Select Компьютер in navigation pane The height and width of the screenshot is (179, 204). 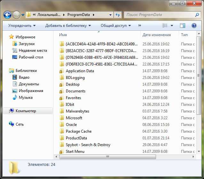26,111
